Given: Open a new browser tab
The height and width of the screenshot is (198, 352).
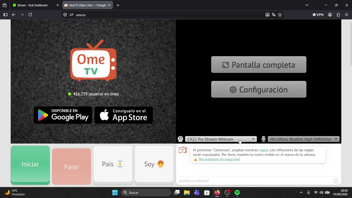Looking at the screenshot, I should (x=118, y=5).
